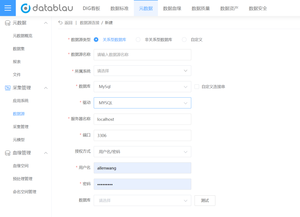The image size is (300, 217).
Task: Select 自定义 radio button
Action: click(184, 40)
